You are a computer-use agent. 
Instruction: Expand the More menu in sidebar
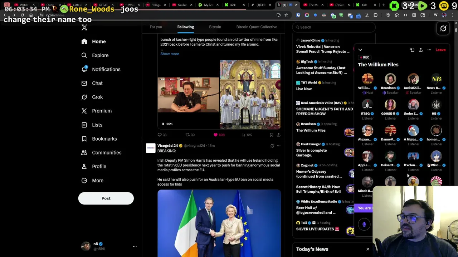point(92,180)
